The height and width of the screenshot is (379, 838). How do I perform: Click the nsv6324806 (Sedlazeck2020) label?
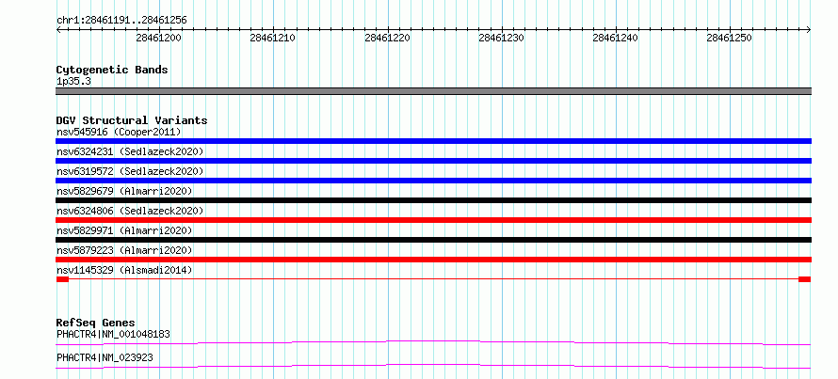coord(130,211)
